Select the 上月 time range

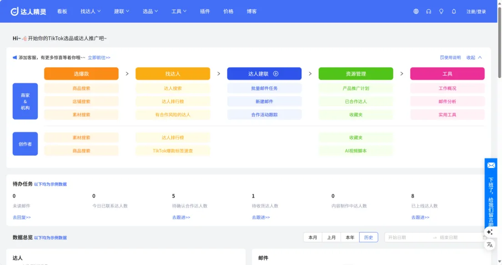point(331,237)
